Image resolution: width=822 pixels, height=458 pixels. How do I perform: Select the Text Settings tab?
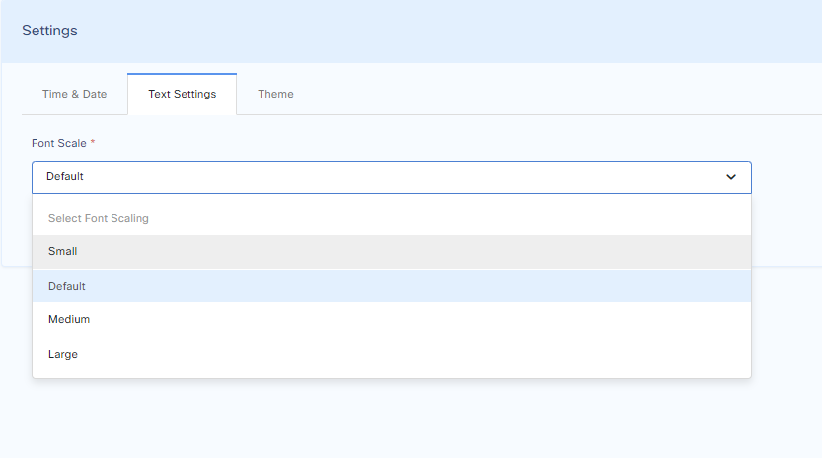tap(182, 94)
